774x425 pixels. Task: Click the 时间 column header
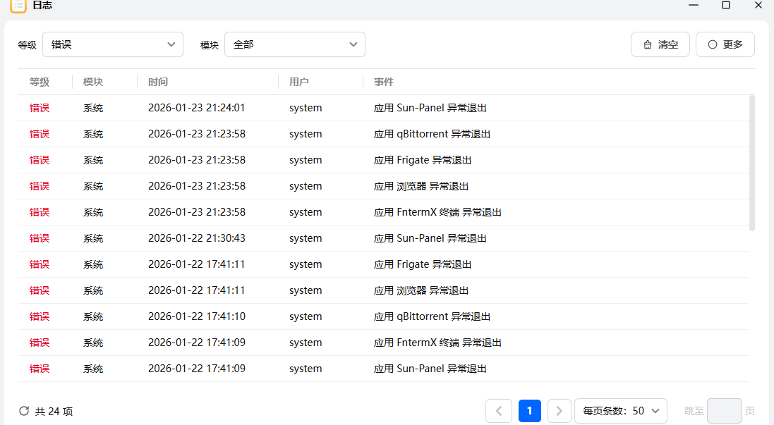tap(158, 82)
